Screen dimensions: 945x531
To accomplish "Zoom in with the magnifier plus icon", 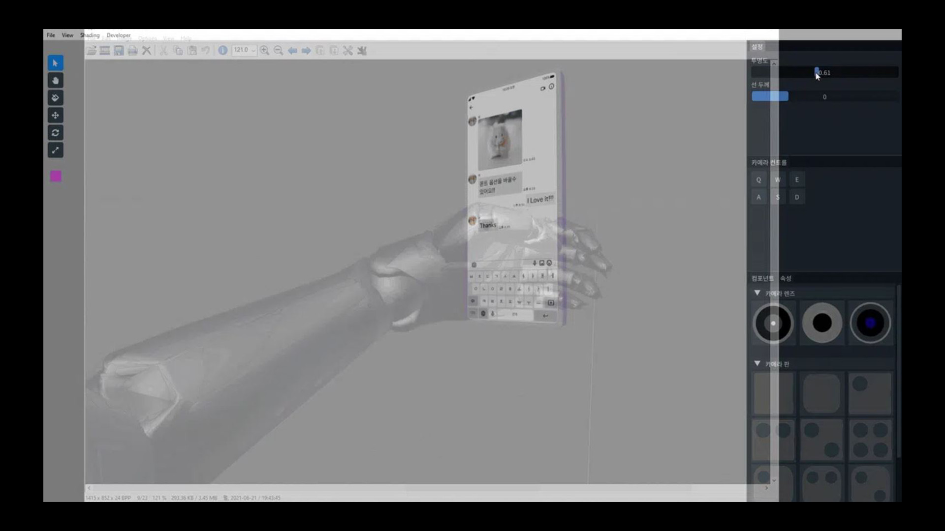I will tap(265, 50).
